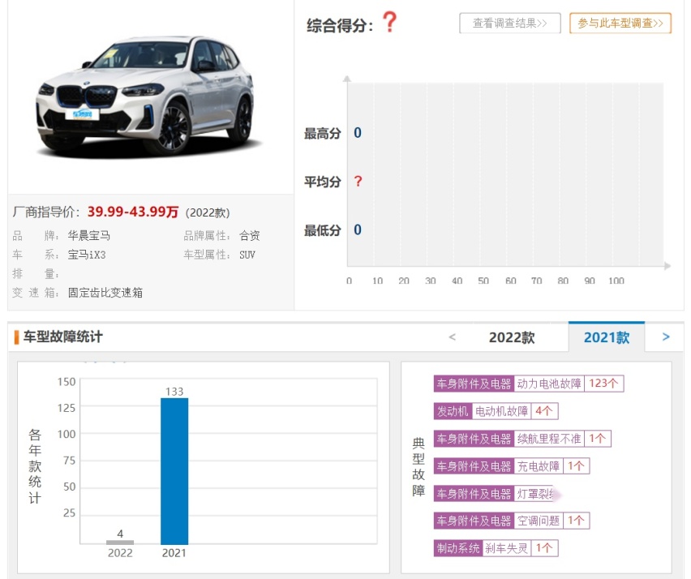Switch to the 2022款 tab
The height and width of the screenshot is (579, 691).
[x=512, y=337]
